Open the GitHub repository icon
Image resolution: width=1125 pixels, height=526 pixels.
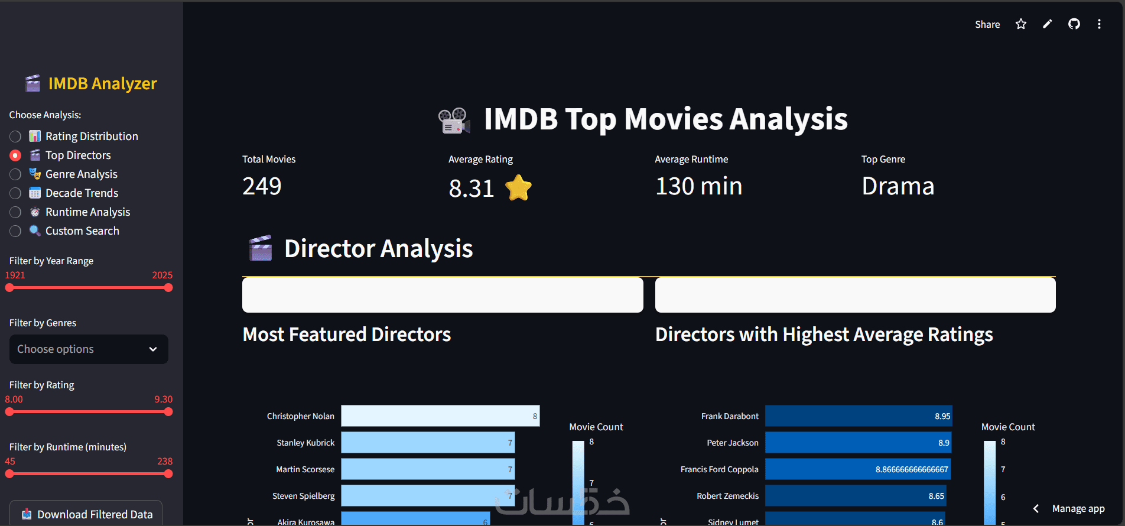tap(1074, 24)
